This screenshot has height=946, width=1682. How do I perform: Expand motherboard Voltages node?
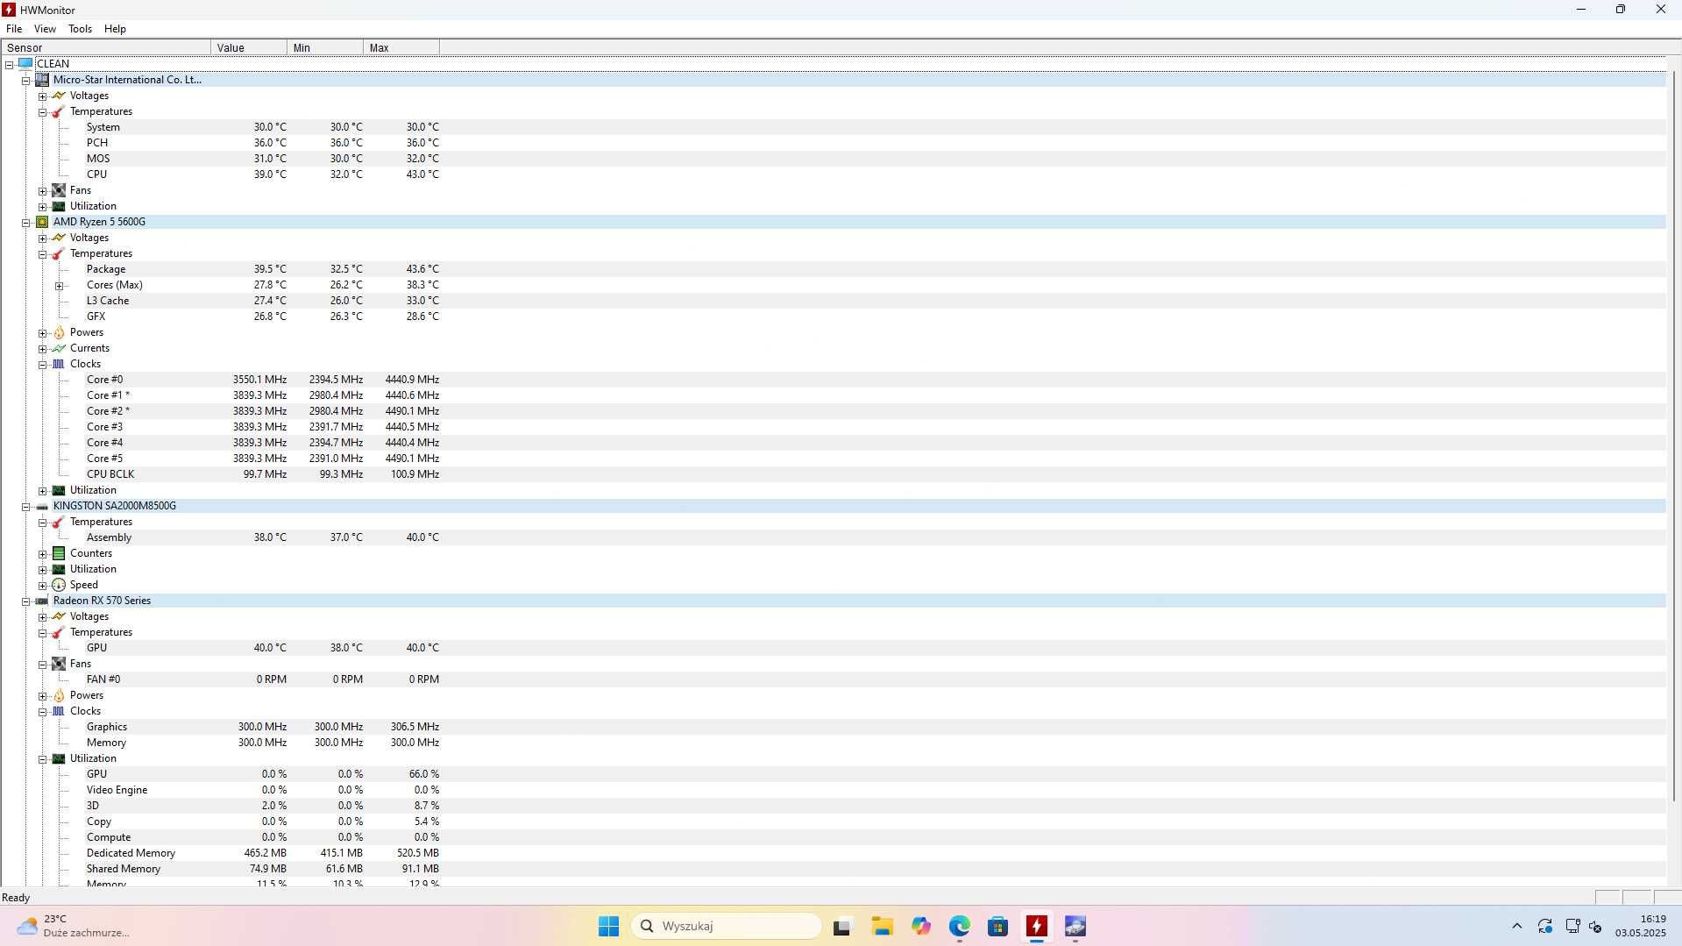tap(43, 96)
